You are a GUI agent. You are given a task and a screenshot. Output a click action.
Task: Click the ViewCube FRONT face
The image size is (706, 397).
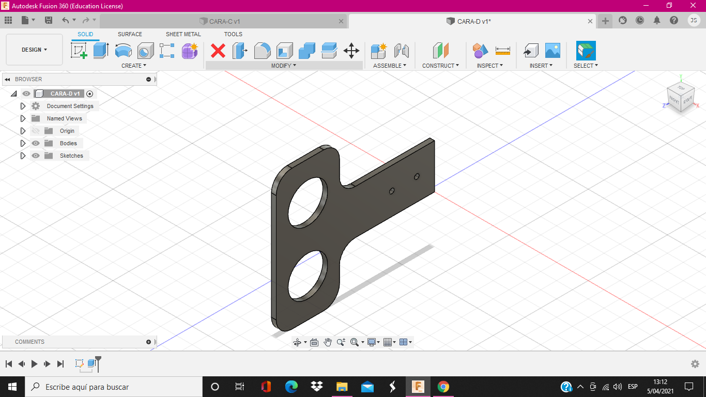pyautogui.click(x=674, y=100)
